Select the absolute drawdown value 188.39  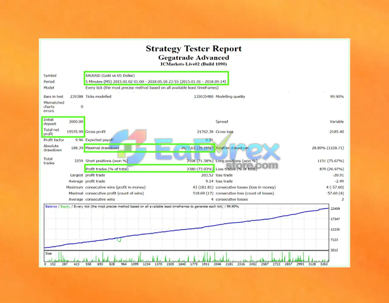pyautogui.click(x=77, y=148)
